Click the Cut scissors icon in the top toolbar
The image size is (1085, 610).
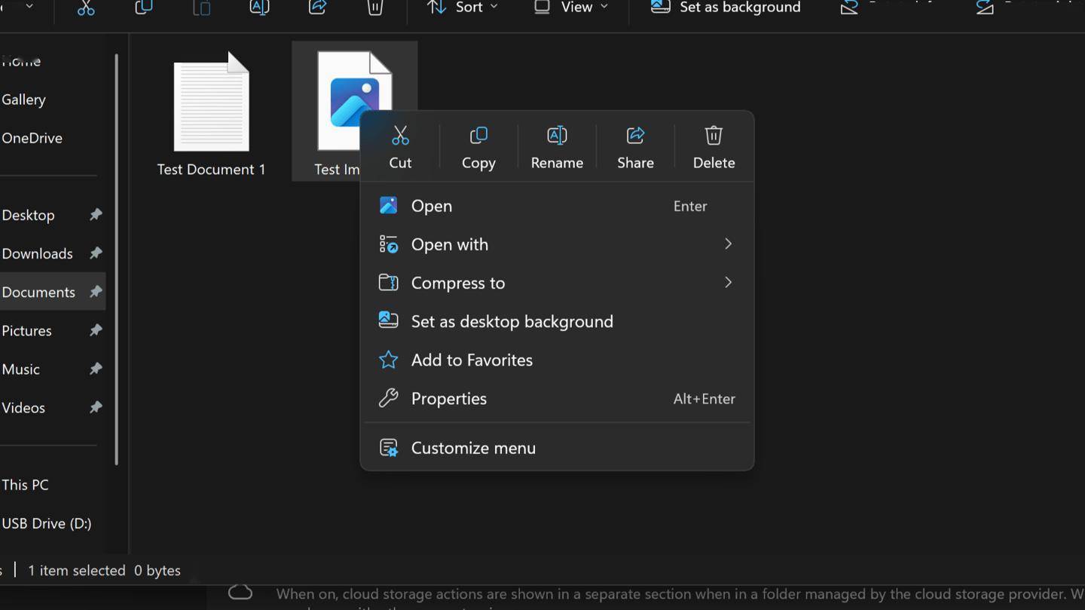tap(86, 8)
